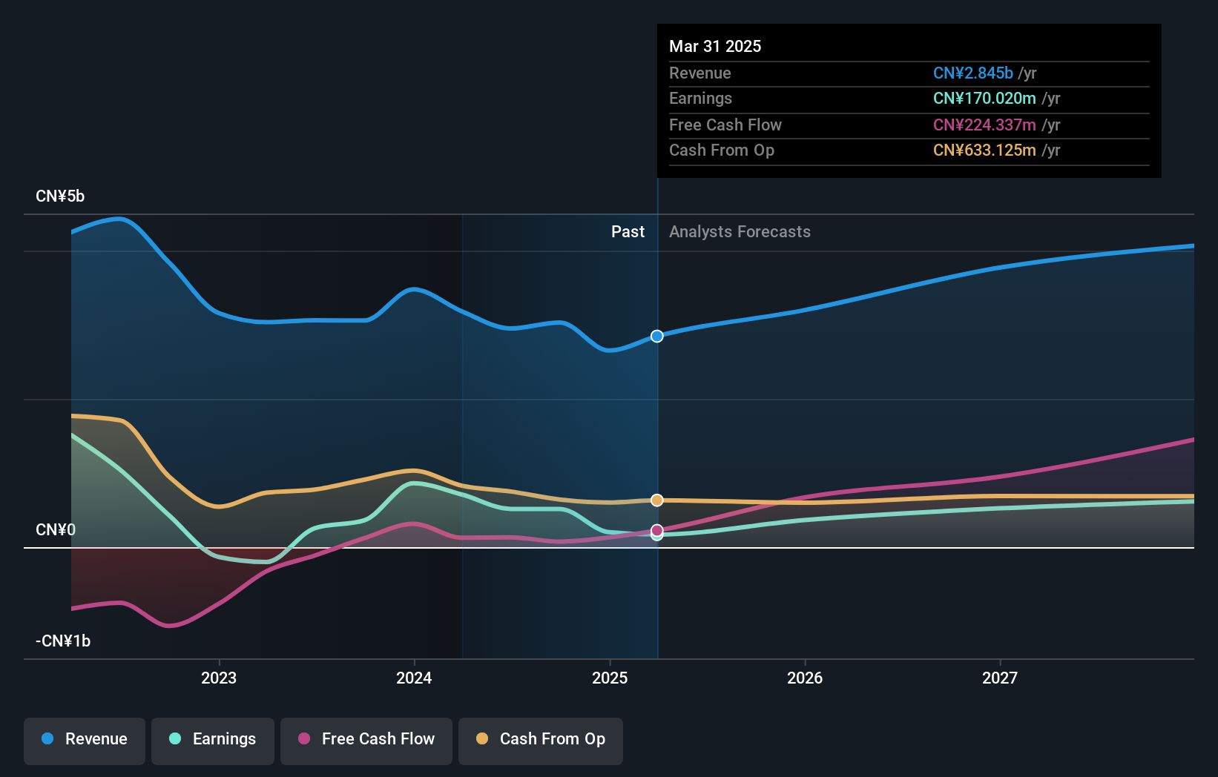Click the Earnings row label in tooltip
This screenshot has width=1218, height=777.
700,99
